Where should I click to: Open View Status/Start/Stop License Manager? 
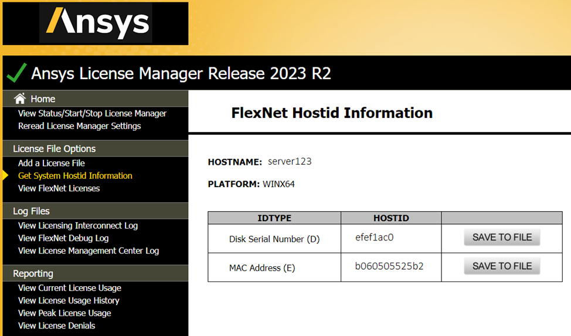pos(92,113)
